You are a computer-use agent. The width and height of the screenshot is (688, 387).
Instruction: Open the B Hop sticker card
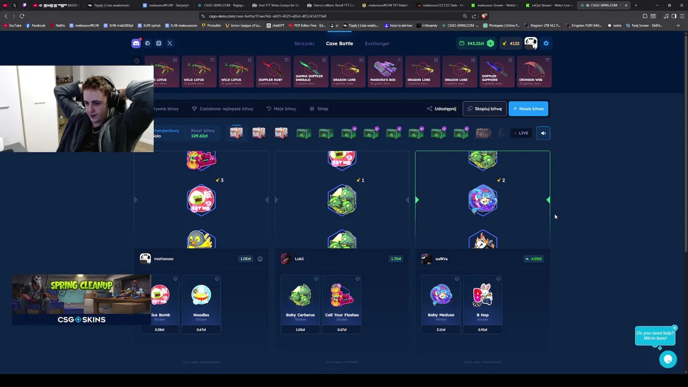coord(483,304)
